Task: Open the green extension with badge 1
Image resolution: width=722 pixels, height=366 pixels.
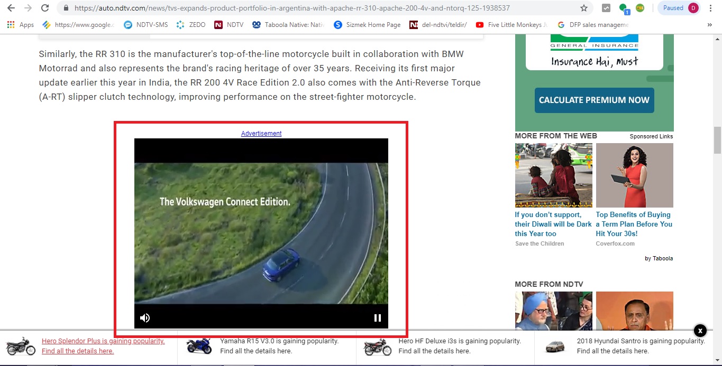Action: pos(624,8)
